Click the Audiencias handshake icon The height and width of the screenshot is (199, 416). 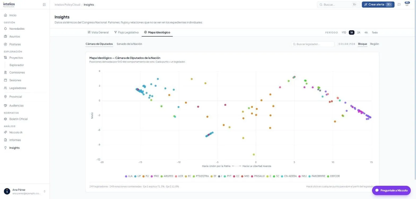click(6, 105)
